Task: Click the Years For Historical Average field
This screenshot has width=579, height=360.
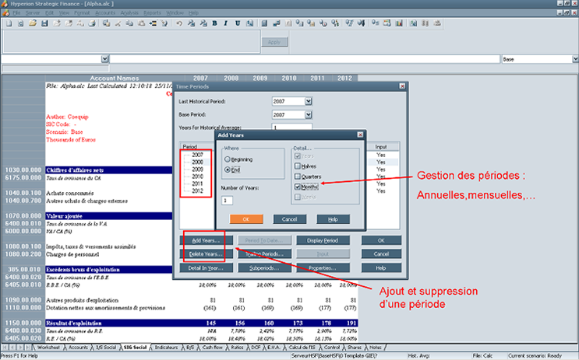Action: (x=291, y=127)
